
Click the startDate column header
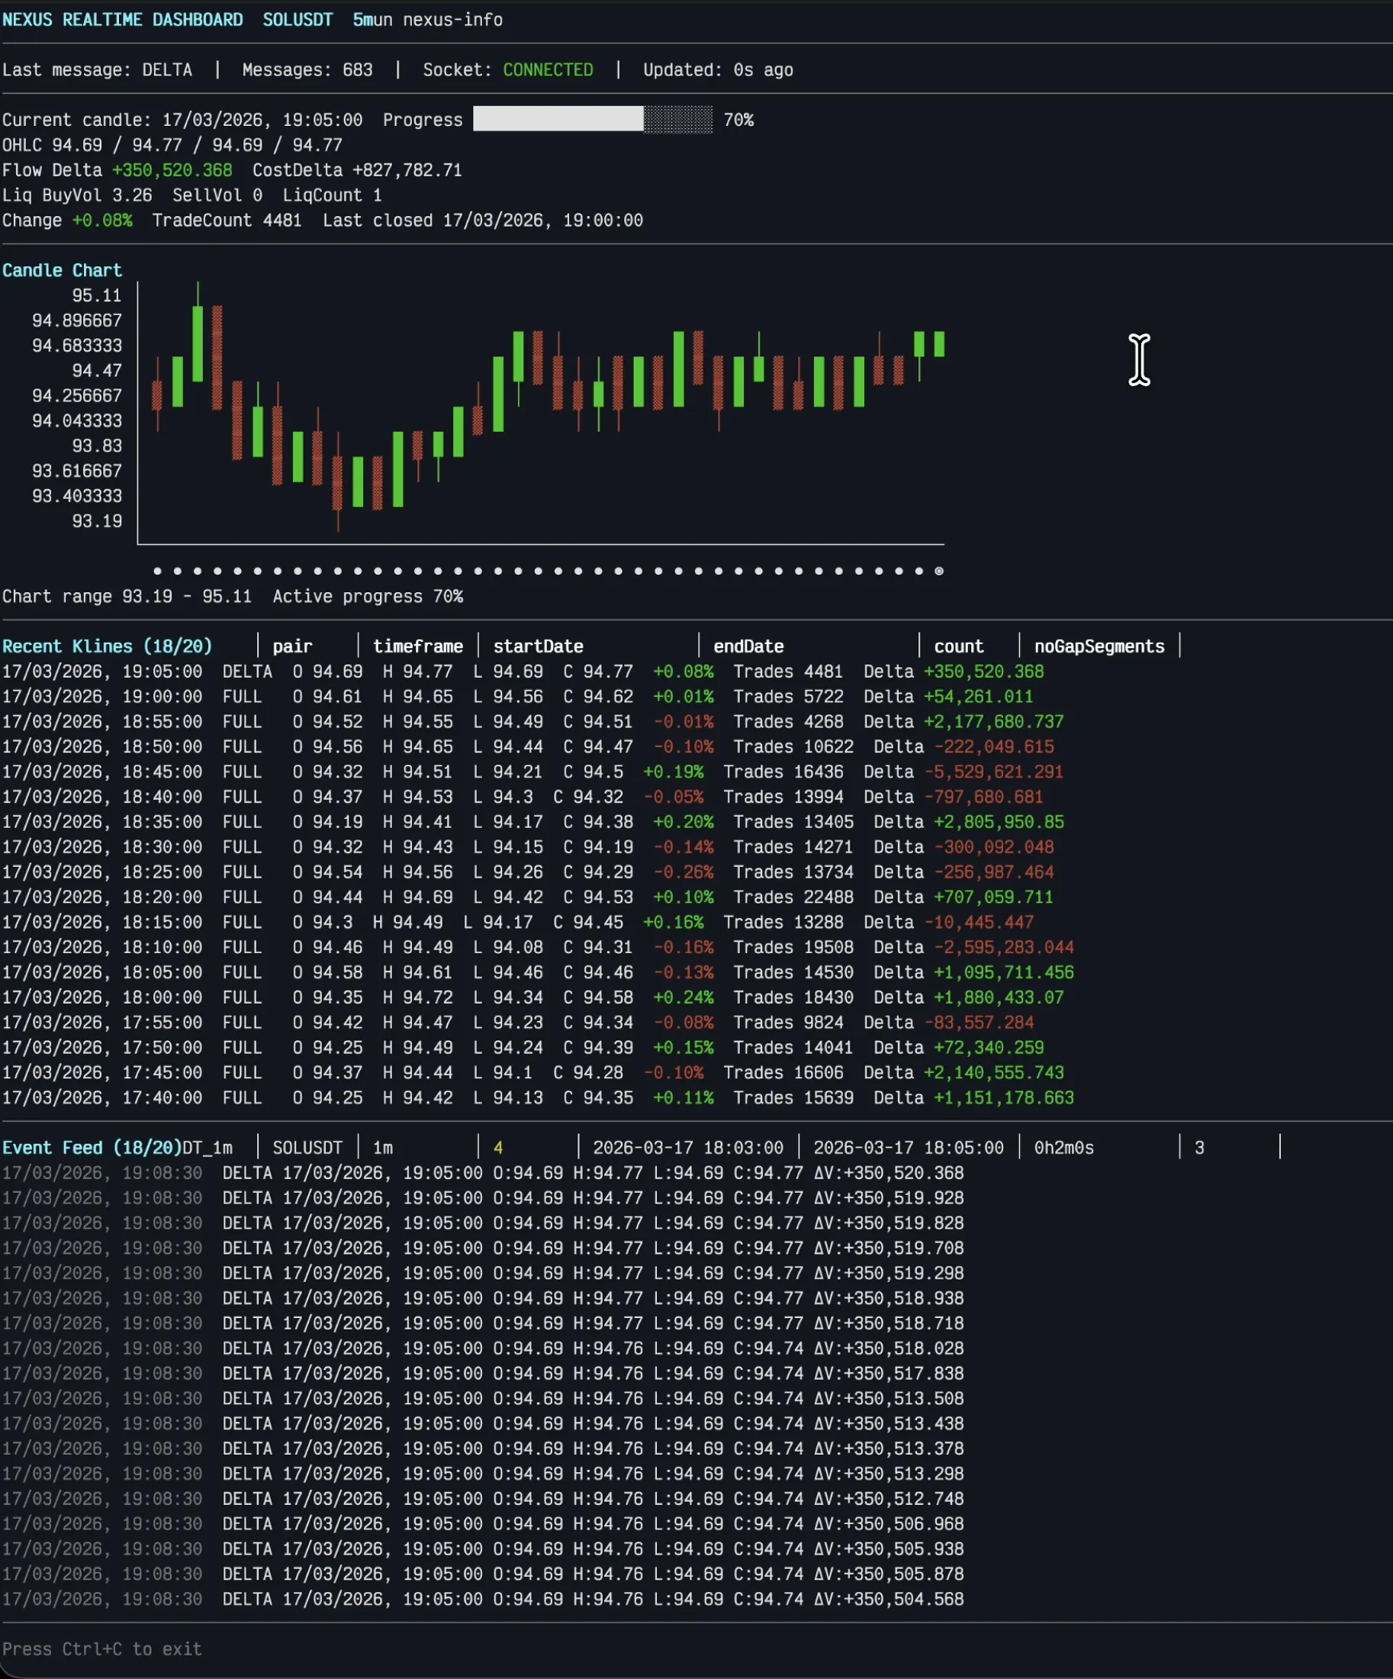[x=538, y=646]
